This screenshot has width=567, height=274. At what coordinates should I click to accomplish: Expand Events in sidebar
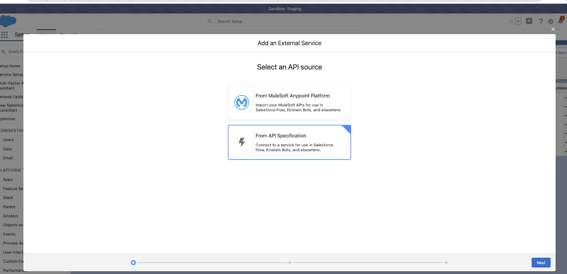(x=9, y=234)
